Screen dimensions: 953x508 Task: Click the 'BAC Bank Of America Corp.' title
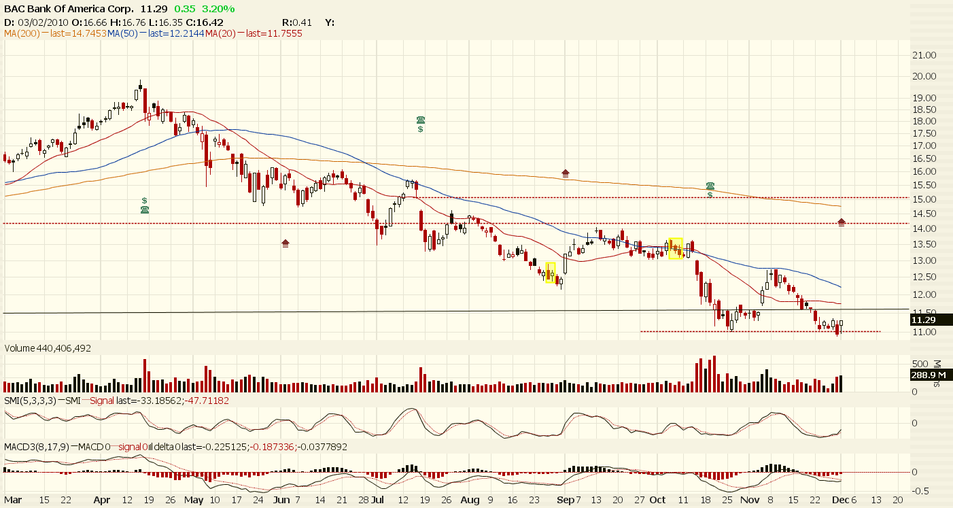click(70, 9)
